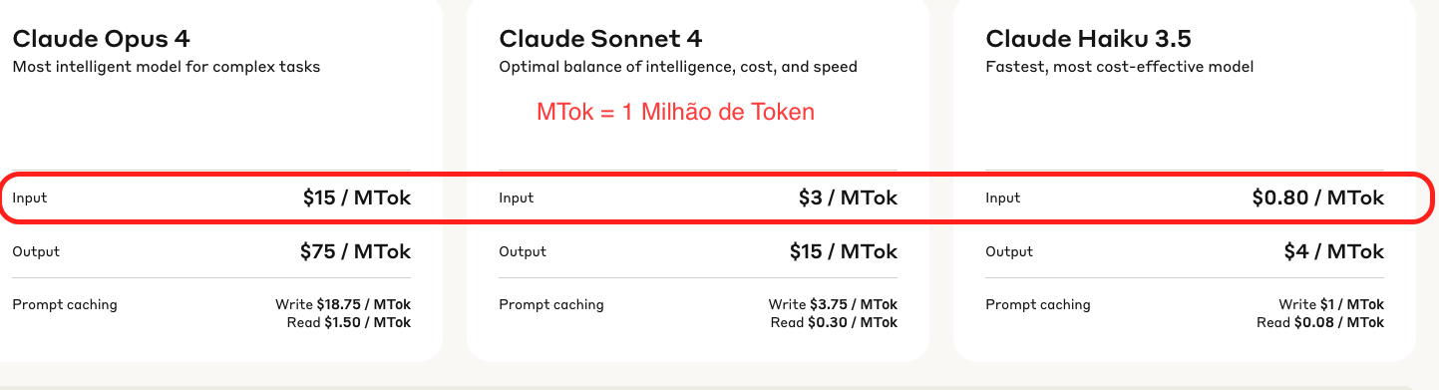The width and height of the screenshot is (1439, 390).
Task: Click Opus 4 cache Write $18.75 / MTok
Action: [343, 304]
